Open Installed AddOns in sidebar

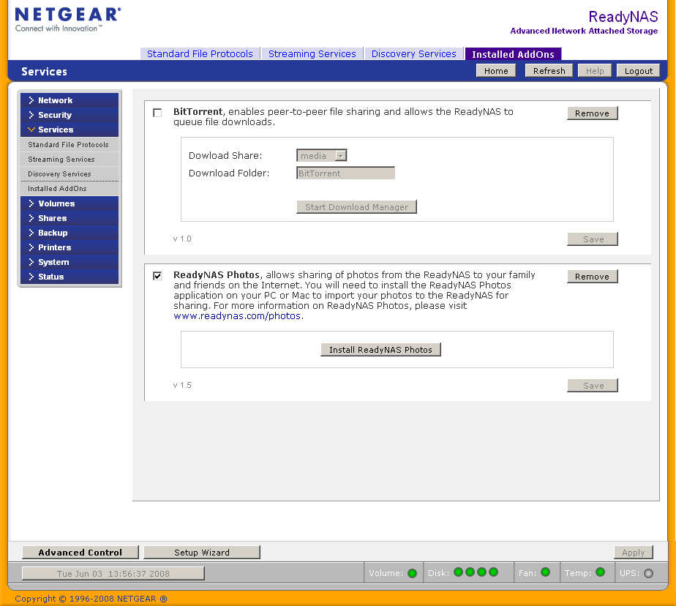coord(70,189)
